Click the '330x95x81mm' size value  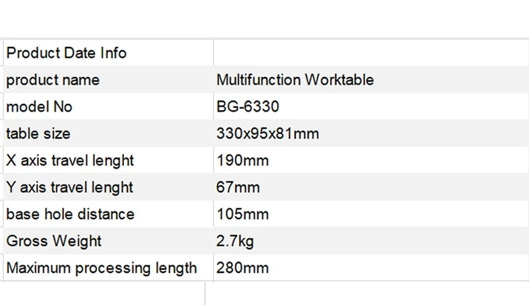point(268,133)
